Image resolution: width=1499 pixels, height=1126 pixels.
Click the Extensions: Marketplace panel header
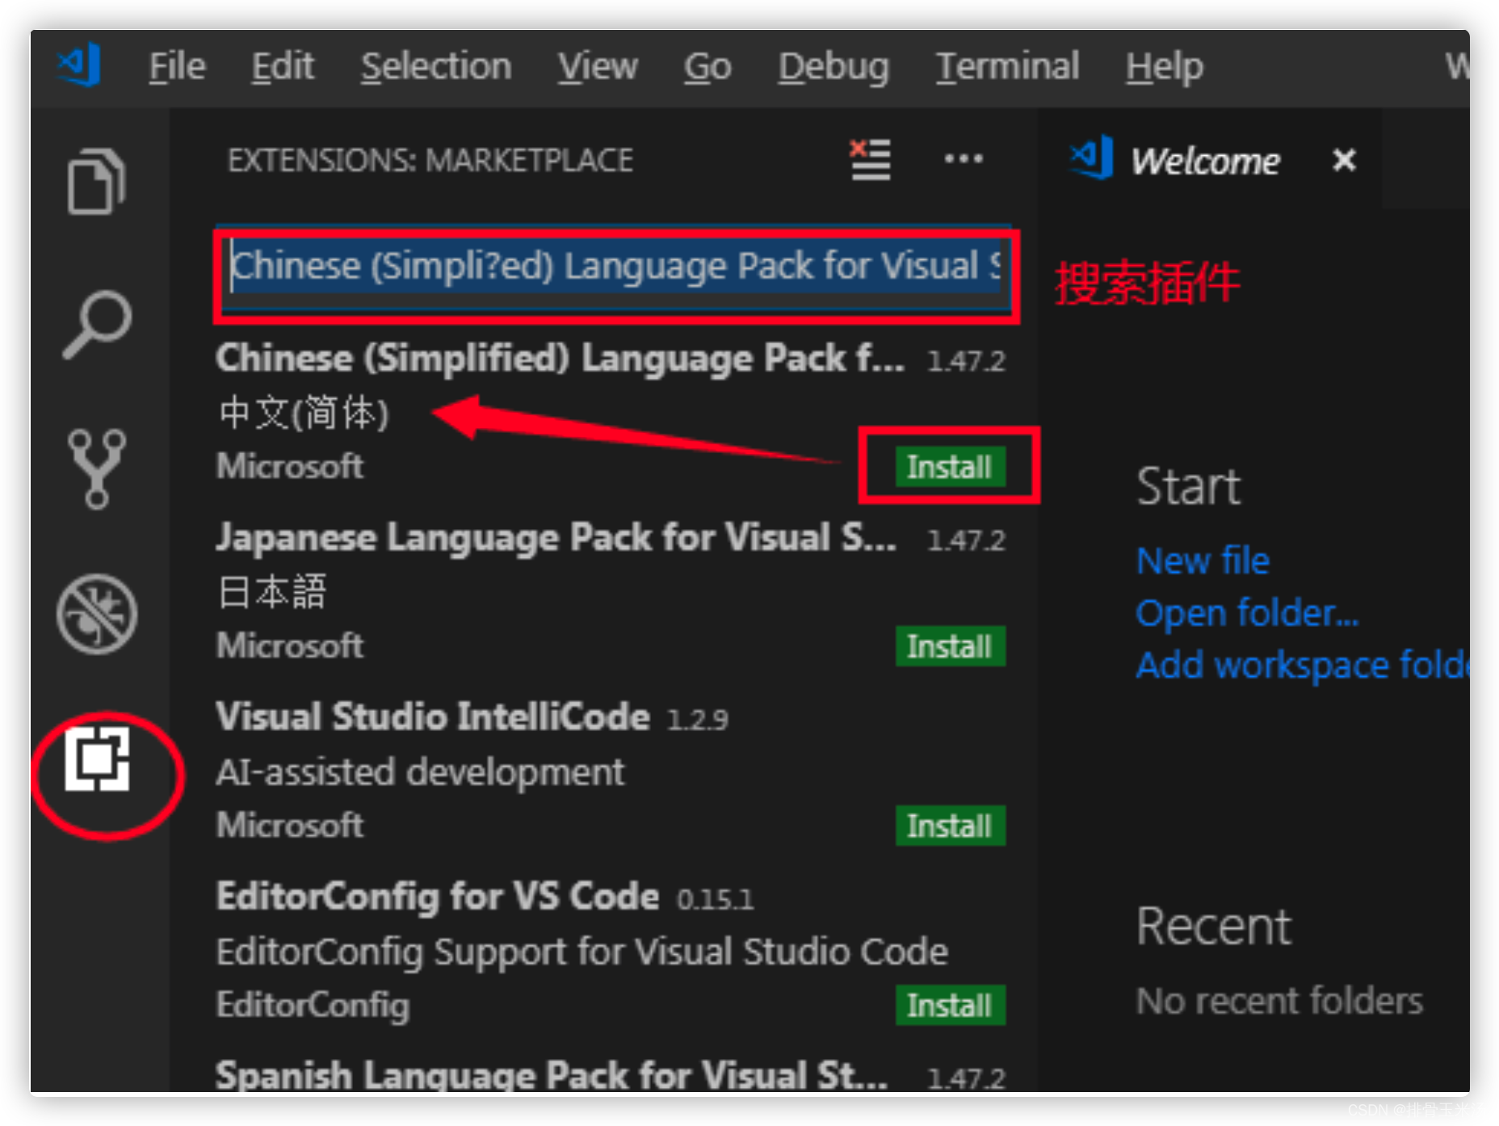pos(430,160)
